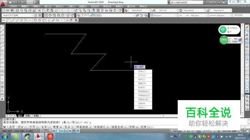The width and height of the screenshot is (250, 140).
Task: Choose 闭合(C) from the option popup
Action: click(x=143, y=71)
